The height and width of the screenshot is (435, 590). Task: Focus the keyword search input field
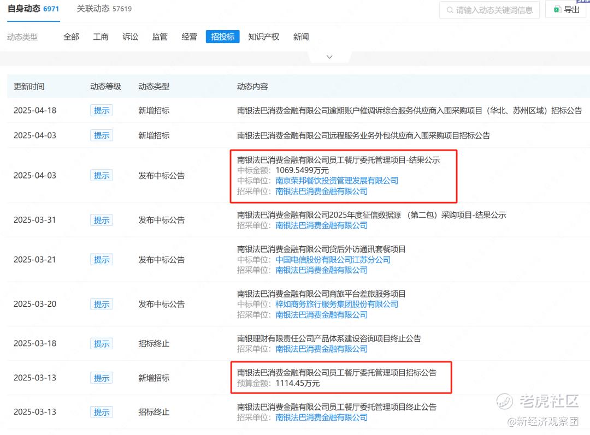(489, 10)
